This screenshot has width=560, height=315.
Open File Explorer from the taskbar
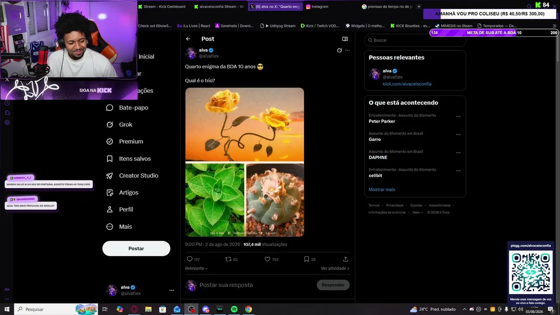click(148, 309)
